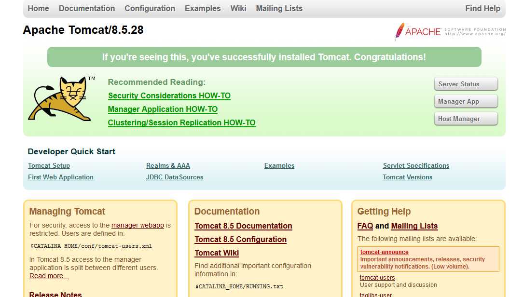Image resolution: width=523 pixels, height=297 pixels.
Task: Click the $CATALINA_HOME/RUNNING.txt path text
Action: pyautogui.click(x=239, y=286)
